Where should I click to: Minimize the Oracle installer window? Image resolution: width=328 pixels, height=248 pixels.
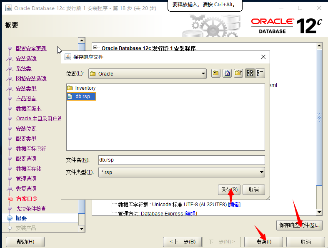tap(281, 8)
